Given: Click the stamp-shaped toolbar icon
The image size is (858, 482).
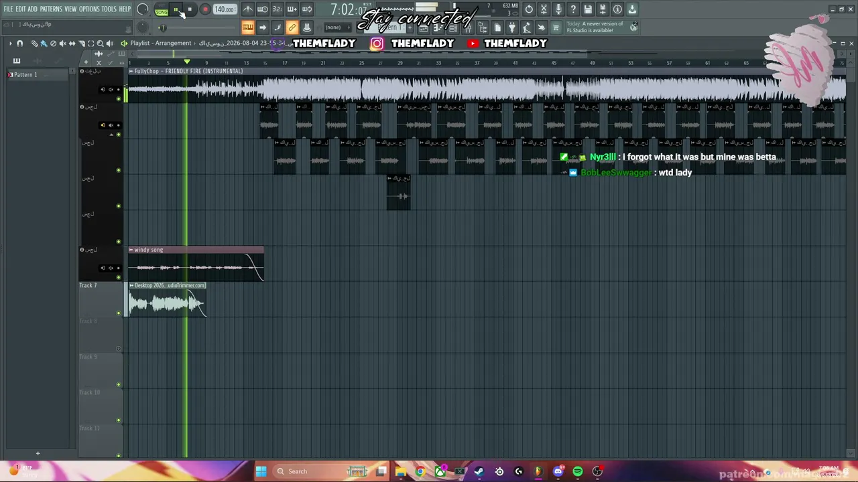Looking at the screenshot, I should 307,27.
